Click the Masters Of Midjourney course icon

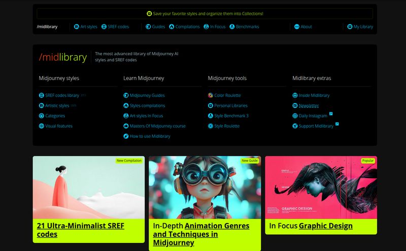126,126
